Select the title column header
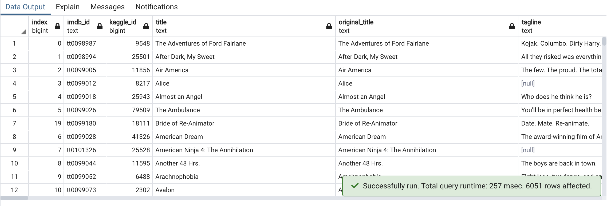The image size is (607, 206). pyautogui.click(x=244, y=26)
